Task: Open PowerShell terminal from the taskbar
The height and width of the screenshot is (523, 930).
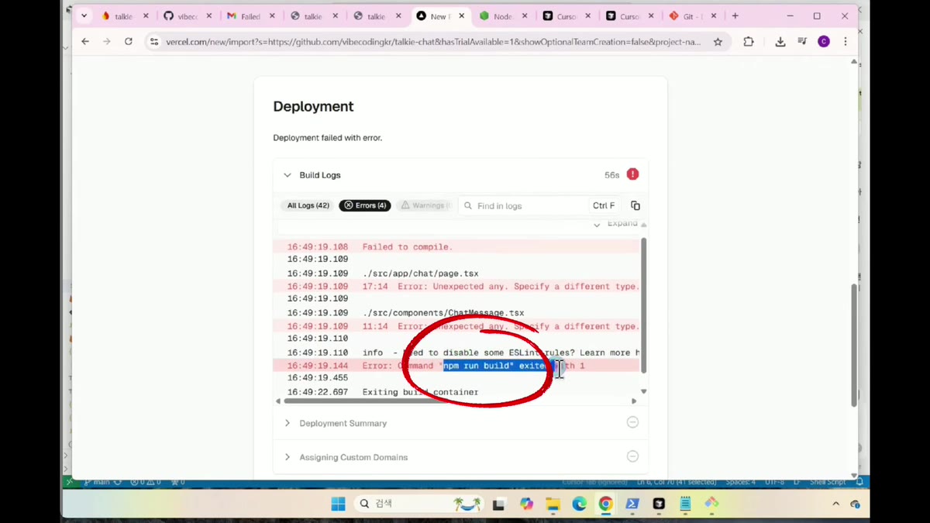Action: [x=632, y=504]
